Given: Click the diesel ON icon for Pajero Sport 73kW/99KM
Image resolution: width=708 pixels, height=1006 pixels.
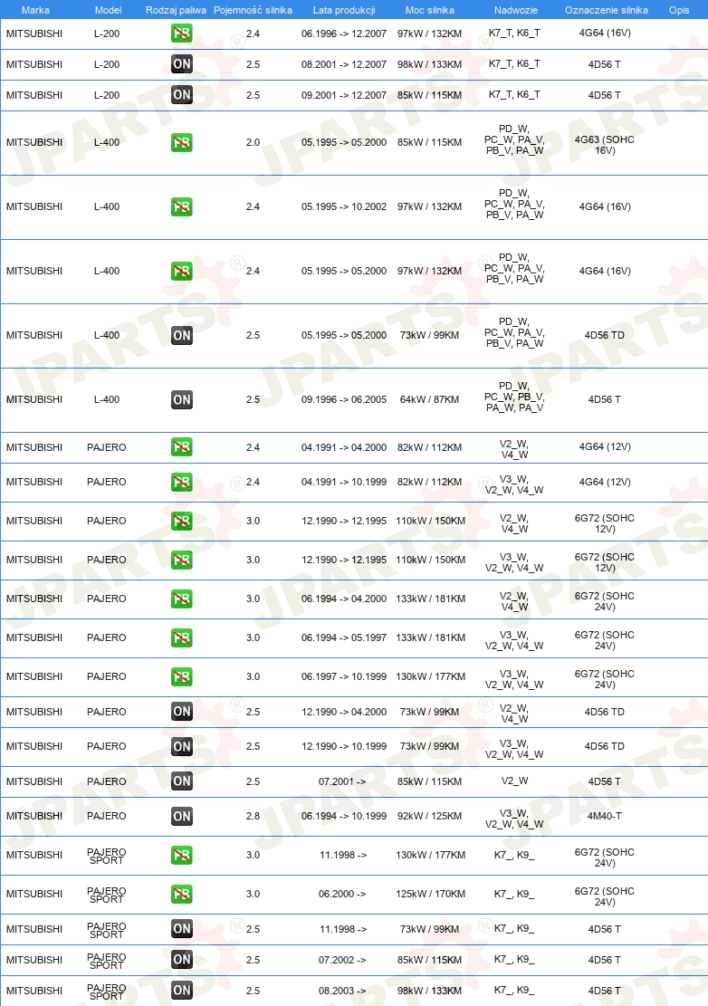Looking at the screenshot, I should click(181, 929).
